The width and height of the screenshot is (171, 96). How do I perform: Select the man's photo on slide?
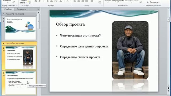130,50
